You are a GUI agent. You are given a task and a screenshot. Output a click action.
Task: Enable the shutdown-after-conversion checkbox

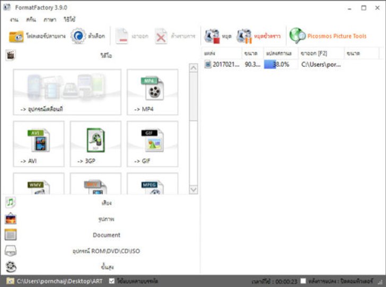(x=303, y=281)
